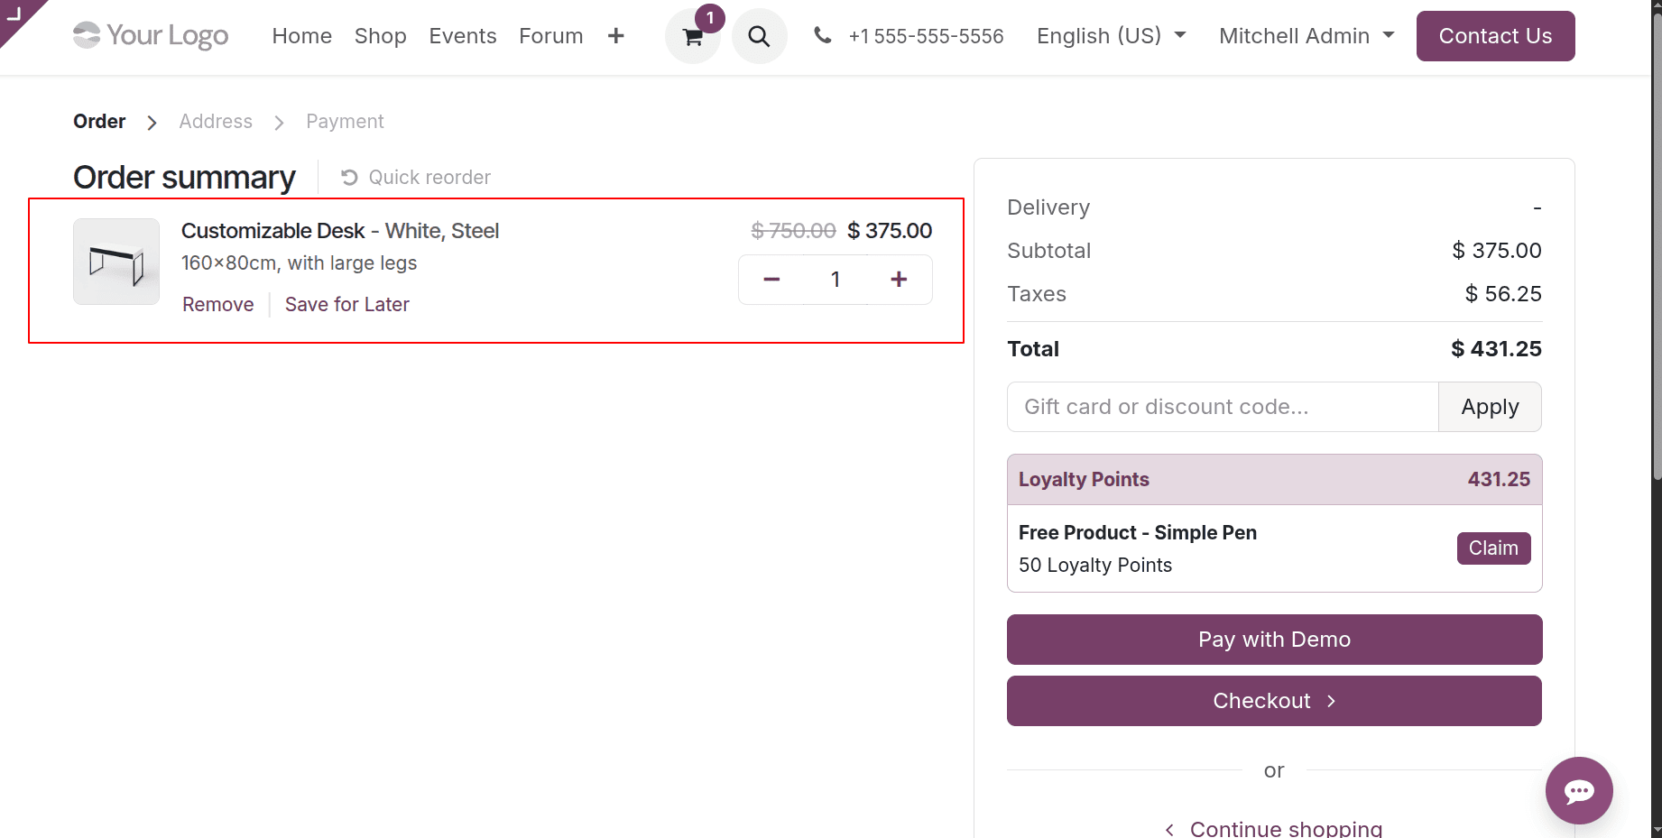Click Pay with Demo
Screen dimensions: 1662x838
(1274, 640)
